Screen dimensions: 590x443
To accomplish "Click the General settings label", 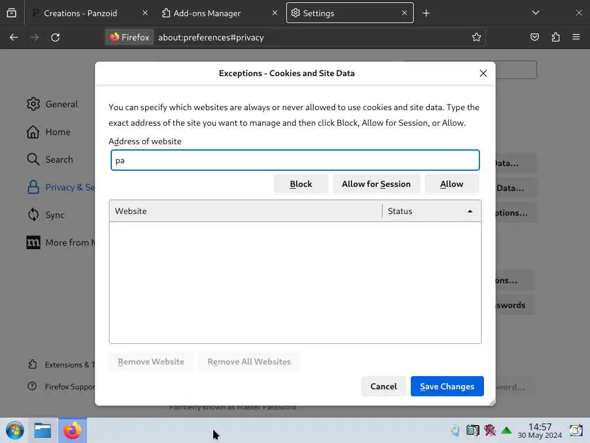I will point(62,104).
